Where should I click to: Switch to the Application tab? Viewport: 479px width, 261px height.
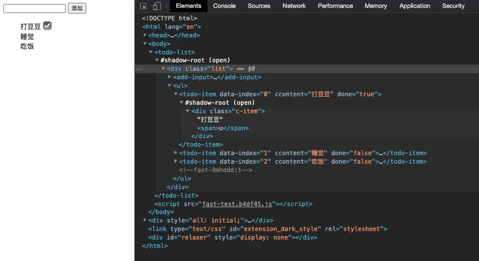tap(414, 6)
